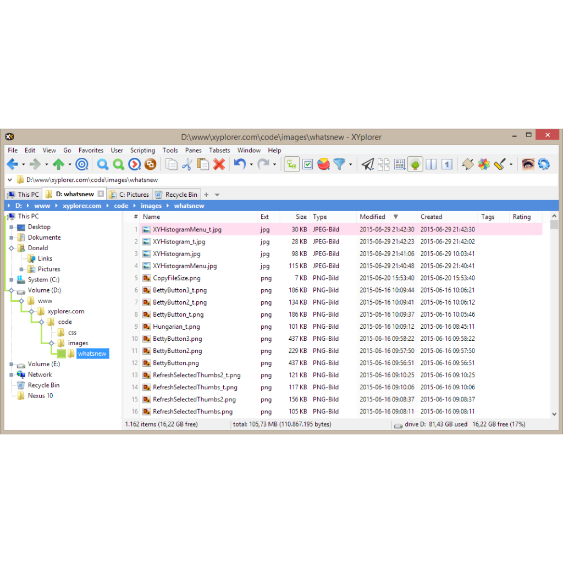
Task: Click the tan diamond label icon
Action: pyautogui.click(x=468, y=164)
